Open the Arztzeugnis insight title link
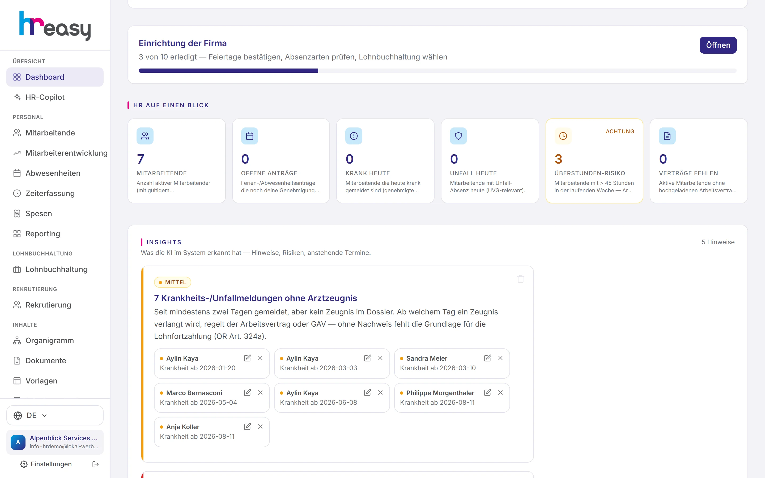 coord(256,298)
